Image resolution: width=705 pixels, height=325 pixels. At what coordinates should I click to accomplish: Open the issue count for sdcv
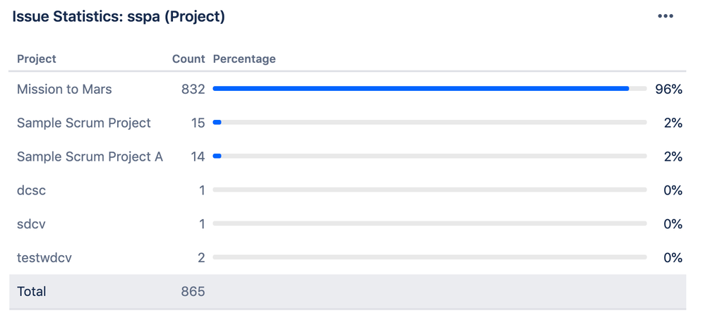click(202, 224)
